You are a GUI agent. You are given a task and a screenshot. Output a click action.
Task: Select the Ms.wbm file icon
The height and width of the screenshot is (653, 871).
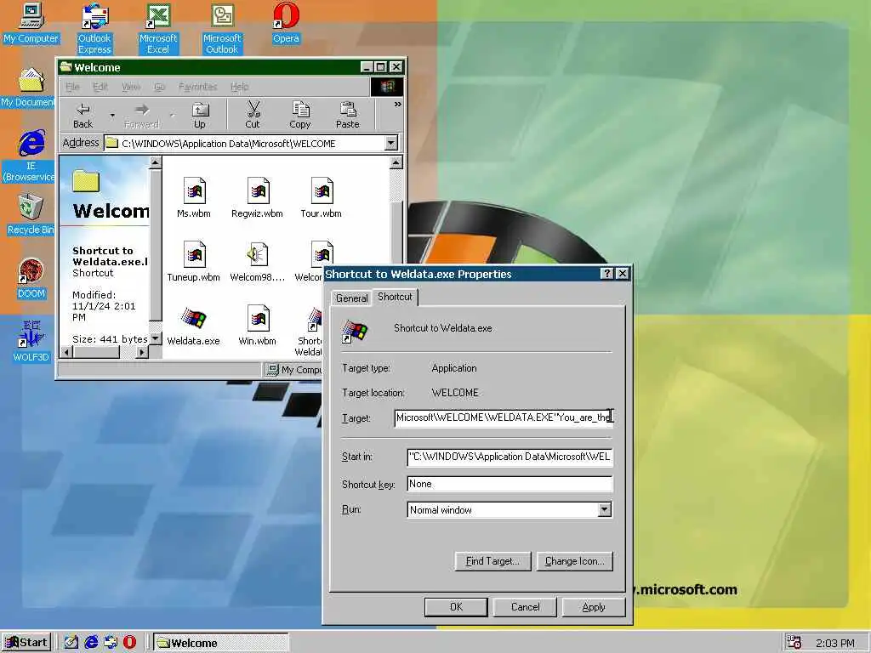(194, 197)
